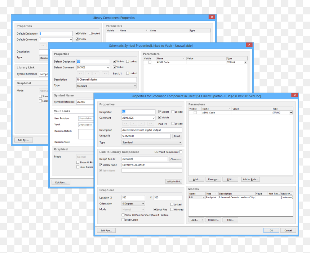The width and height of the screenshot is (310, 253).
Task: Click the Location X field showing 360
Action: click(x=133, y=198)
